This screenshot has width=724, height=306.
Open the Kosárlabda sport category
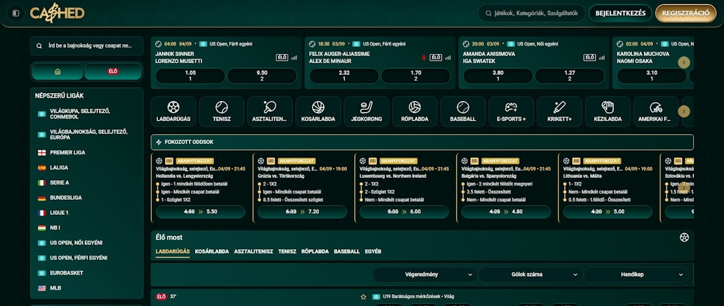point(318,111)
